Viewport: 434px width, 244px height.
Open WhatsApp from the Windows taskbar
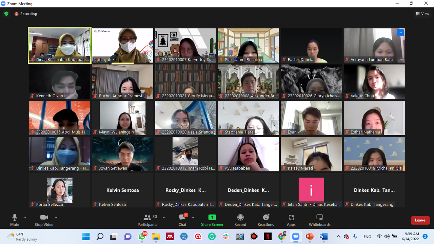(x=142, y=237)
